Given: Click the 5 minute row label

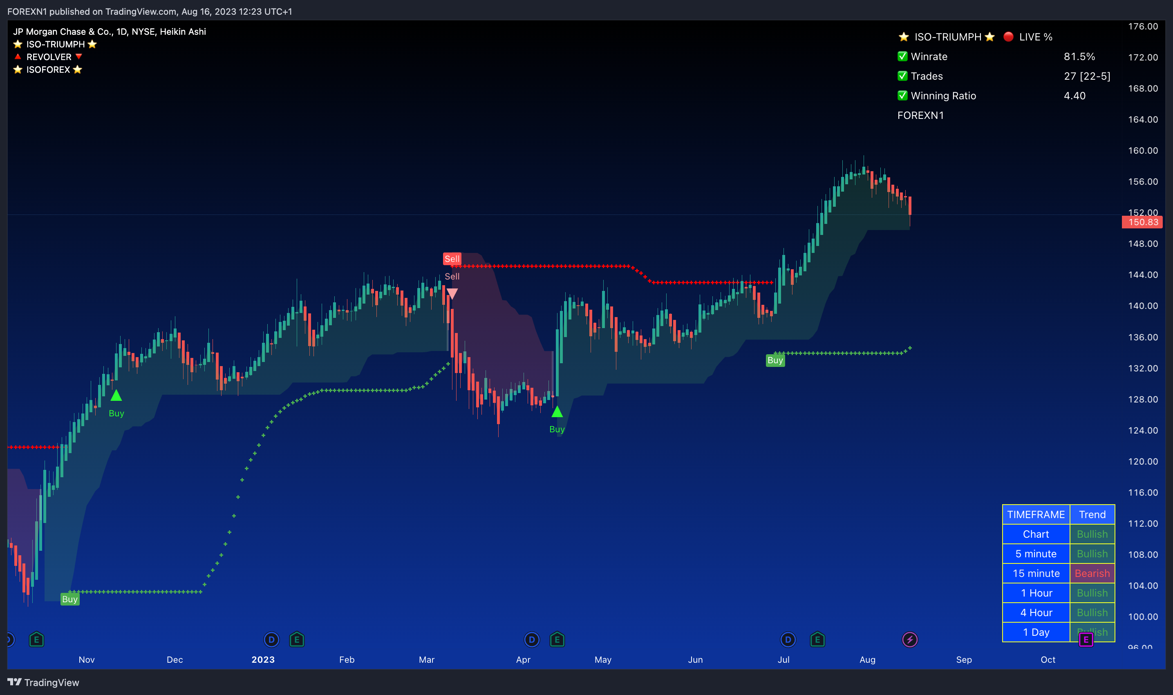Looking at the screenshot, I should pos(1036,554).
